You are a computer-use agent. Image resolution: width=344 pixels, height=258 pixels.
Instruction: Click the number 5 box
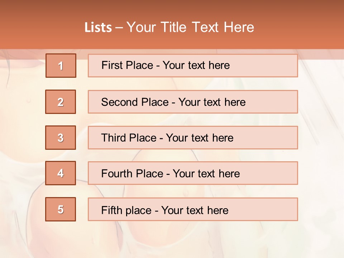61,209
